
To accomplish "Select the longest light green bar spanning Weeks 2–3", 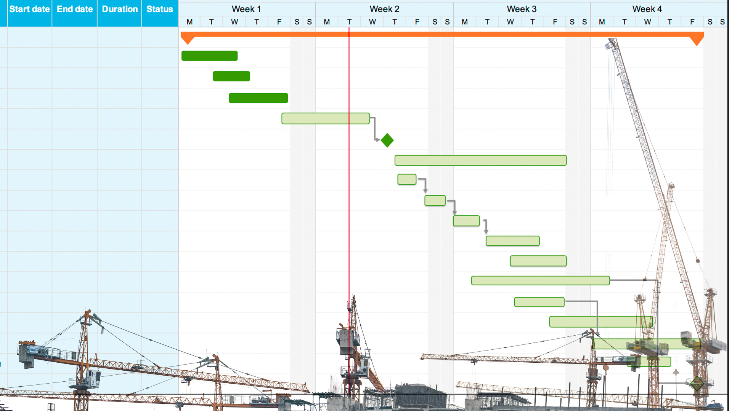I will click(x=480, y=160).
